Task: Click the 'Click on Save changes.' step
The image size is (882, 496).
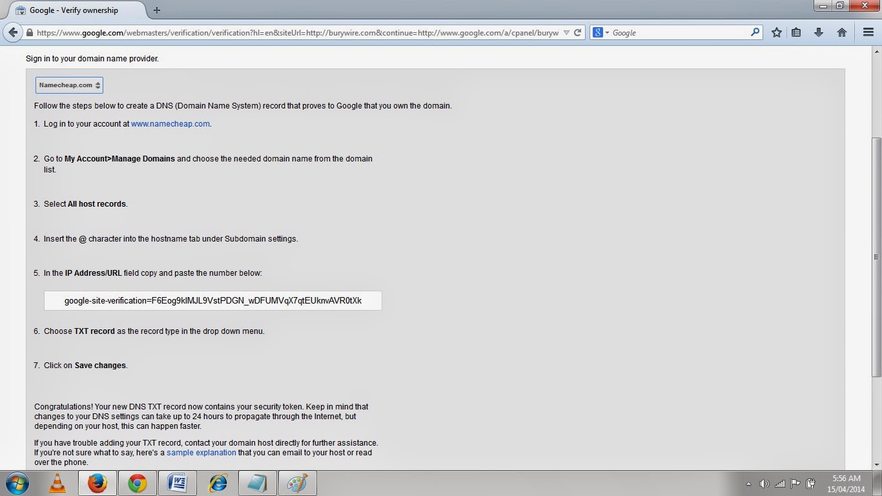Action: (x=86, y=366)
